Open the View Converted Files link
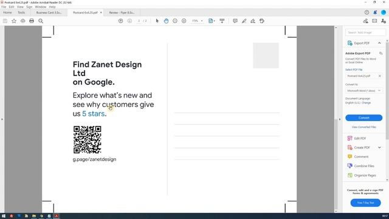This screenshot has width=389, height=219. [x=363, y=127]
